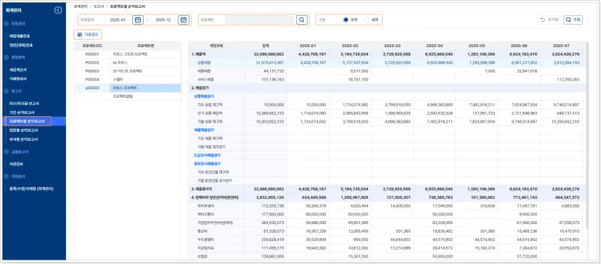Viewport: 601px width, 264px height.
Task: Click the 초기화 reset button
Action: 549,20
